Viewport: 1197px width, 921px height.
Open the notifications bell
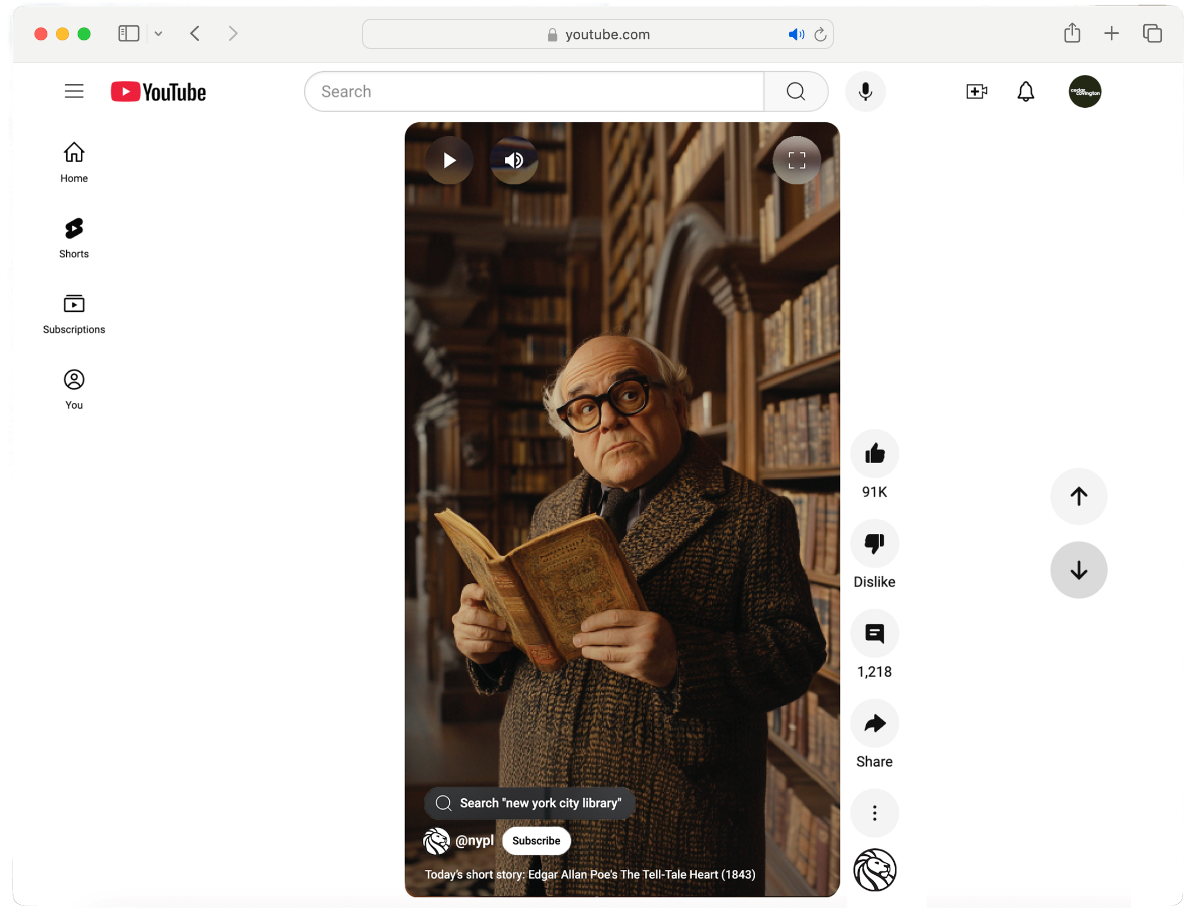click(1025, 92)
